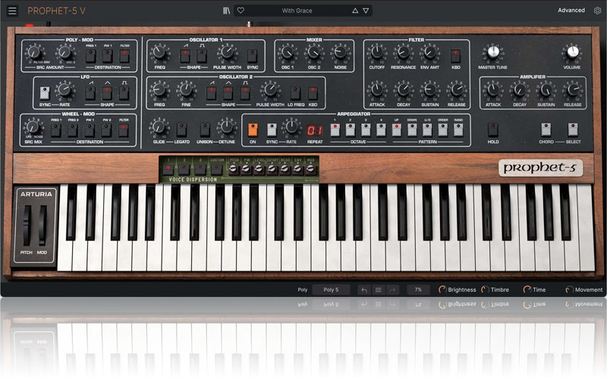Click the undo arrow in the bottom bar
The width and height of the screenshot is (607, 379).
pyautogui.click(x=364, y=290)
